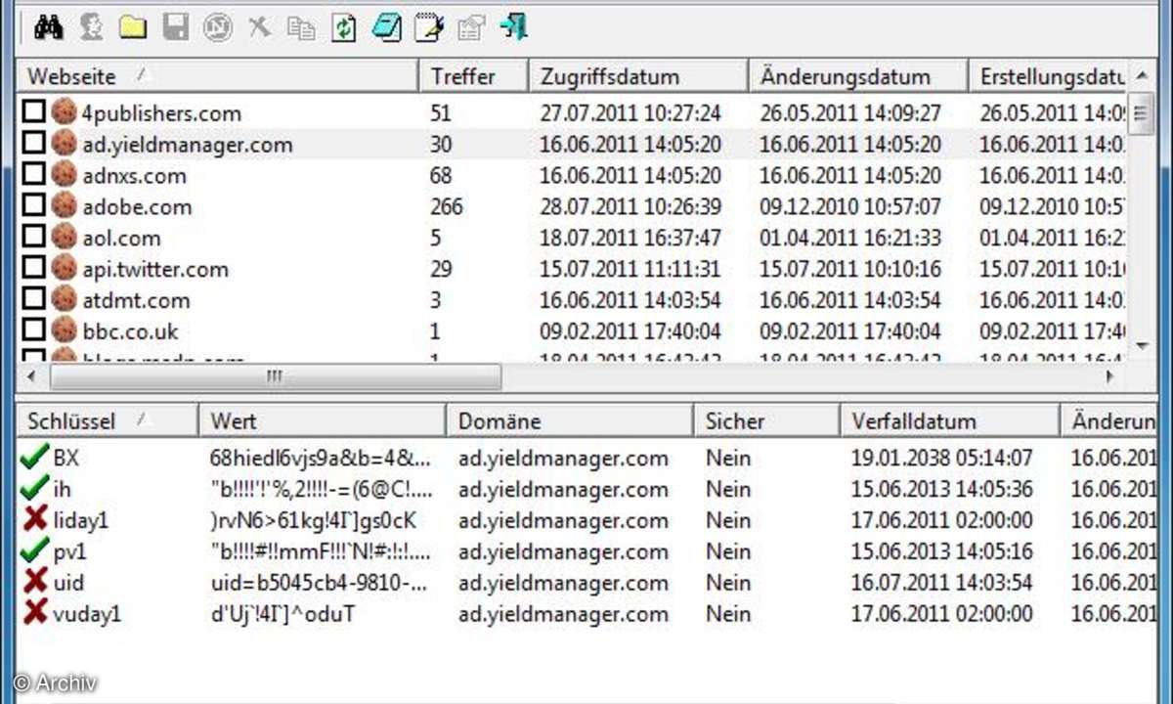Click the exit door icon
Screen dimensions: 1173x704
513,27
